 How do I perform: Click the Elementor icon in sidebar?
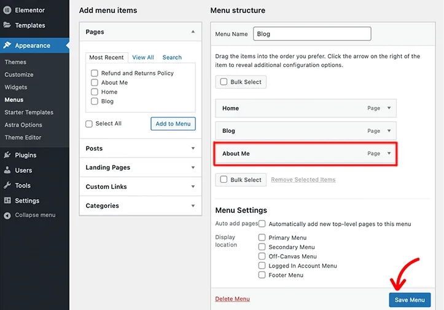pyautogui.click(x=7, y=10)
